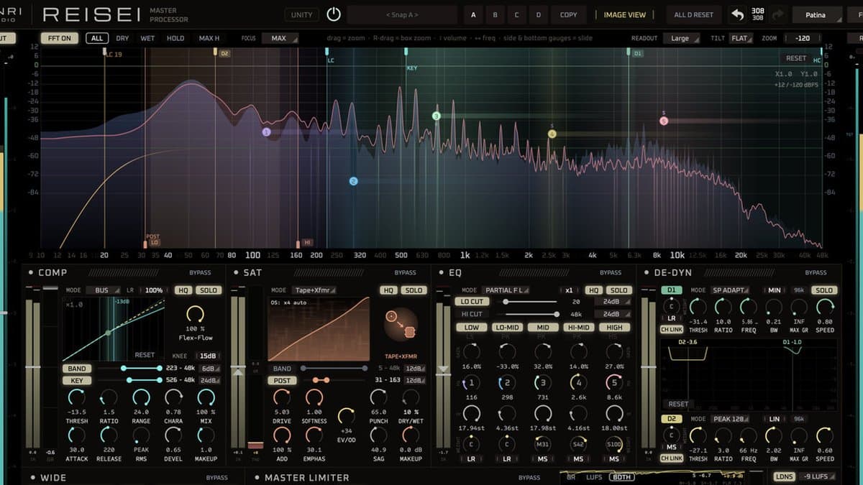Click the SAT EMPHAS knob

(x=314, y=435)
